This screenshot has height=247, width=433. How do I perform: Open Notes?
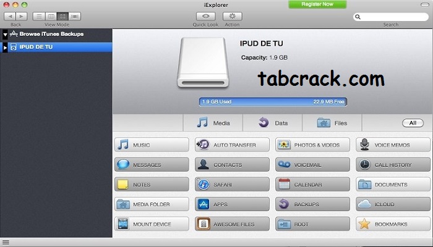[152, 185]
